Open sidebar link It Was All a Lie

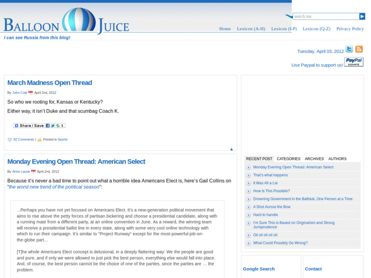coord(265,183)
